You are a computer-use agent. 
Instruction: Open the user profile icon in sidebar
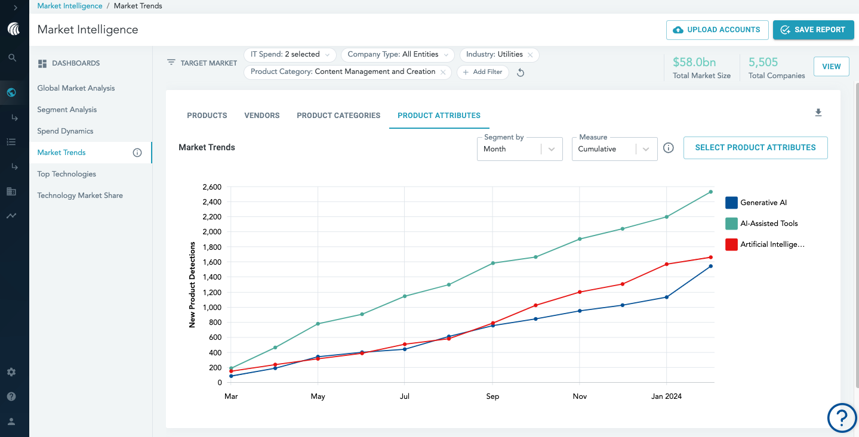click(11, 421)
